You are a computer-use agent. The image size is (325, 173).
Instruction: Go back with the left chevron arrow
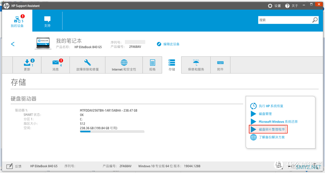pos(13,44)
